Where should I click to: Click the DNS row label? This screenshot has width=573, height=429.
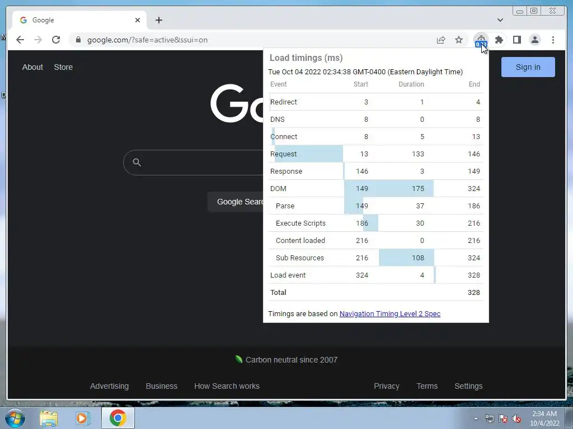pyautogui.click(x=278, y=120)
